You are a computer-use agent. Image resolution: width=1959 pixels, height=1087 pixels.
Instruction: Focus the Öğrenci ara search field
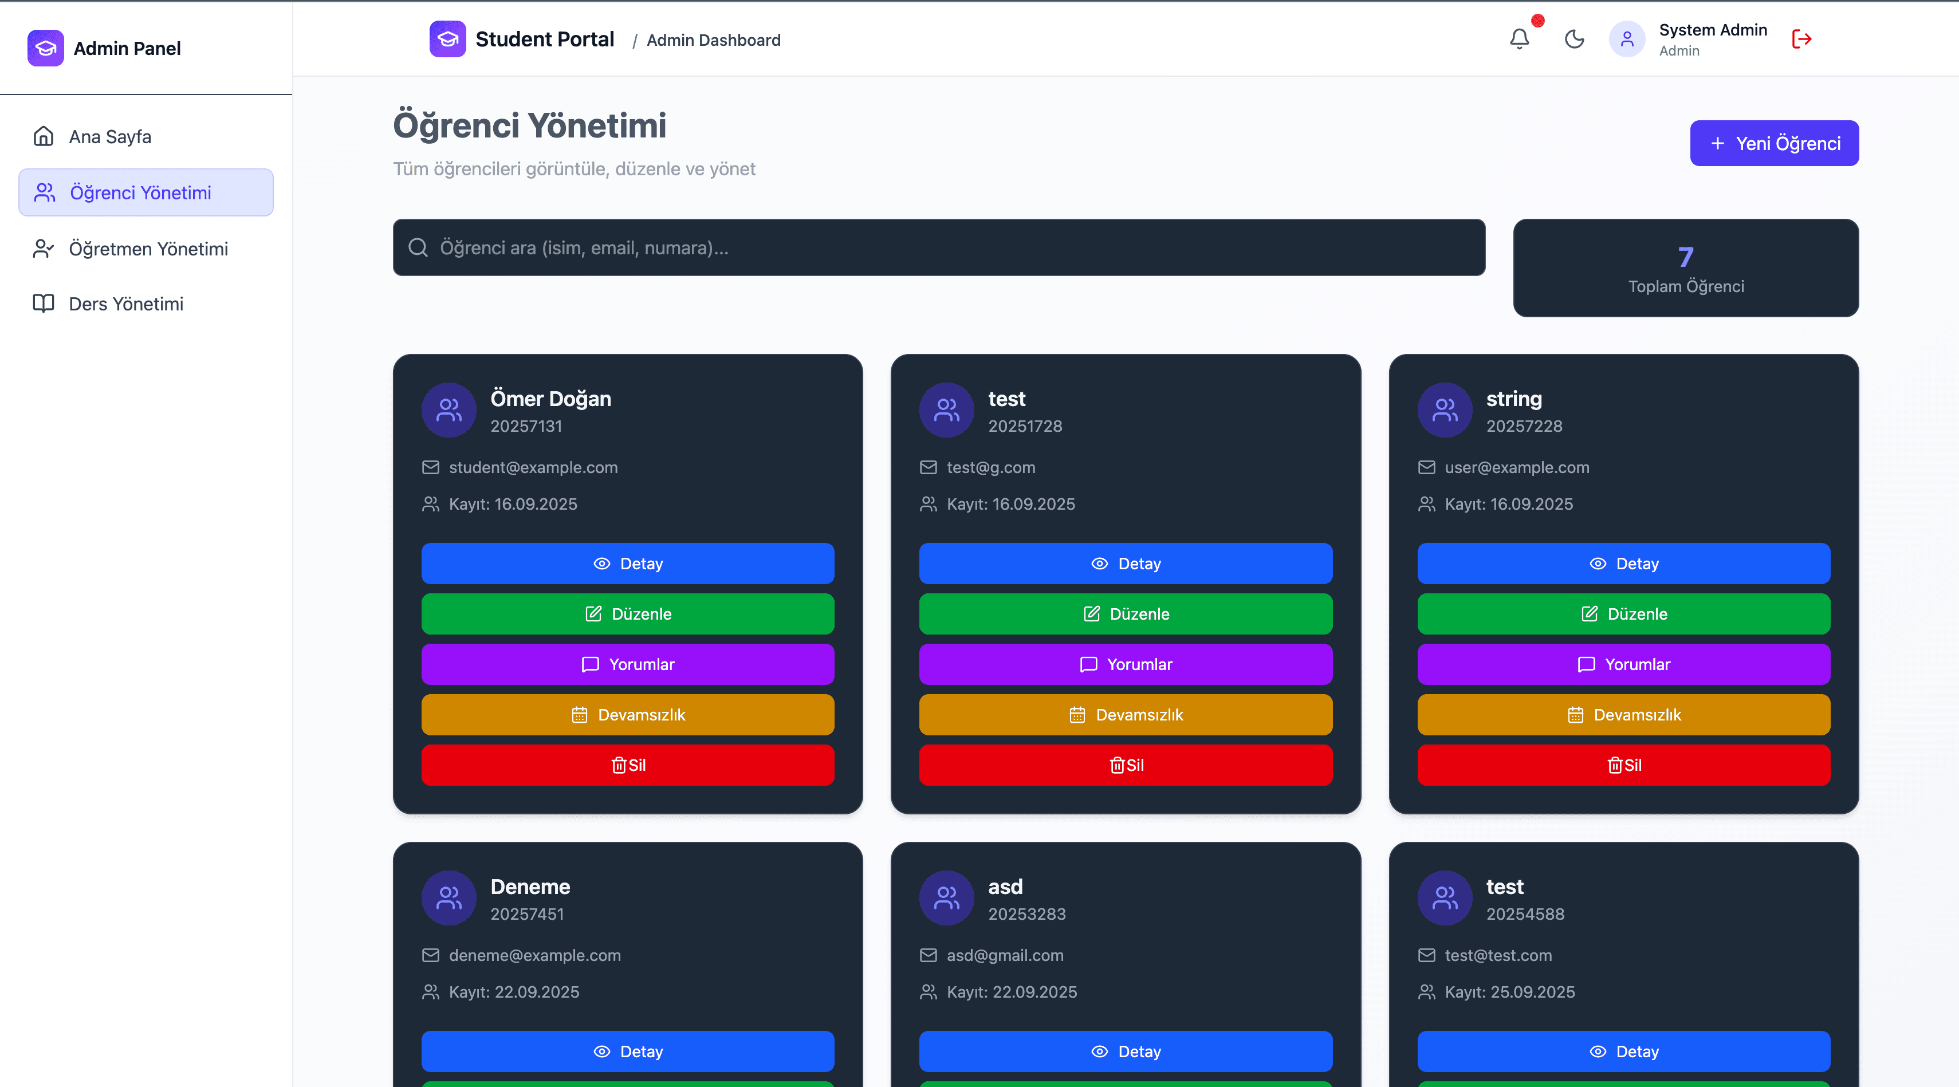(x=938, y=248)
